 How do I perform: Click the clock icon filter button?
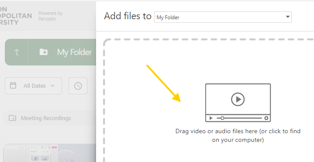point(78,86)
